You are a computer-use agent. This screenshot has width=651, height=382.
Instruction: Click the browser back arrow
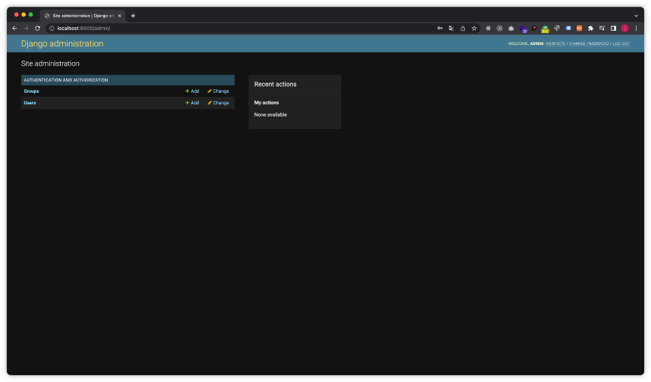14,28
